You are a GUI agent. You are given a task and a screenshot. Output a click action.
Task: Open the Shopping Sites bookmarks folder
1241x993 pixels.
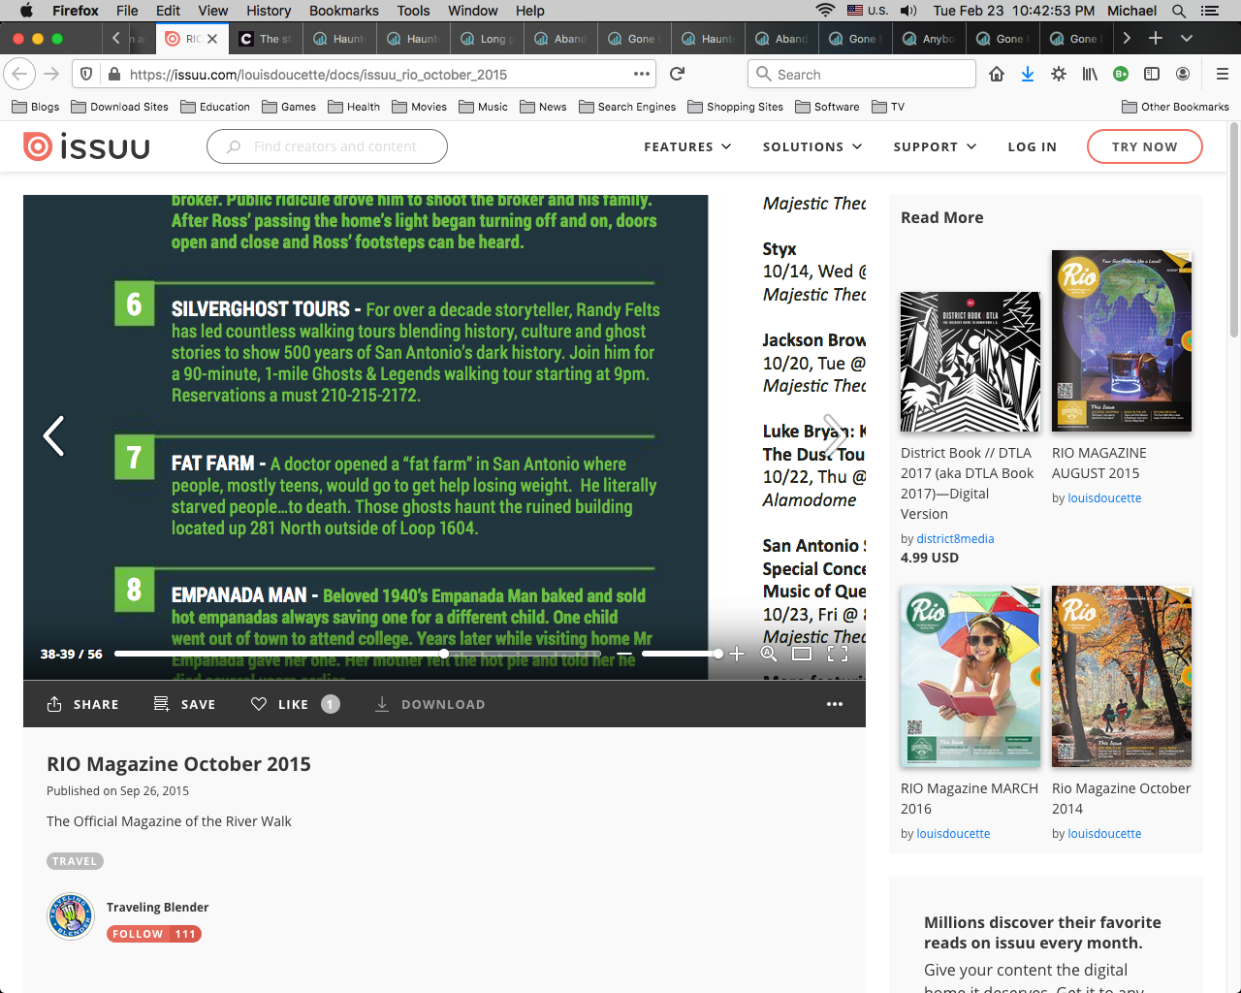pos(735,107)
